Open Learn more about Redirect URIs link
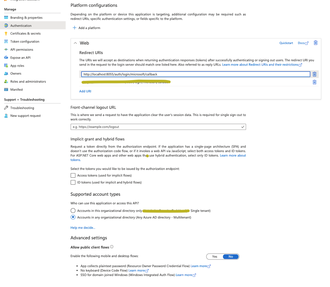The image size is (330, 287). point(262,65)
